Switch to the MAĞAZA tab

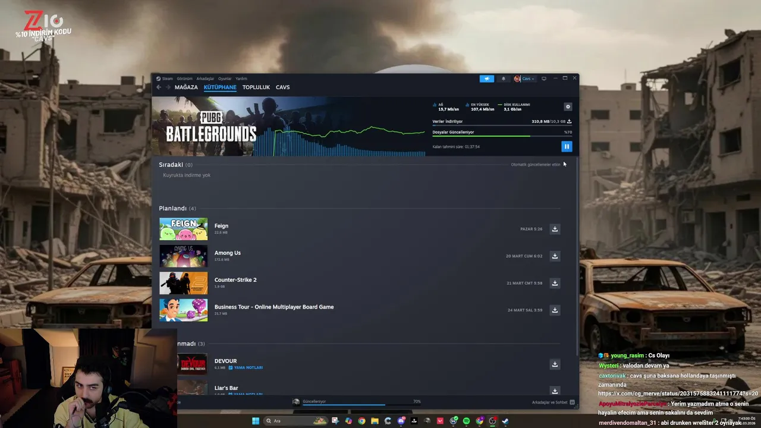186,87
